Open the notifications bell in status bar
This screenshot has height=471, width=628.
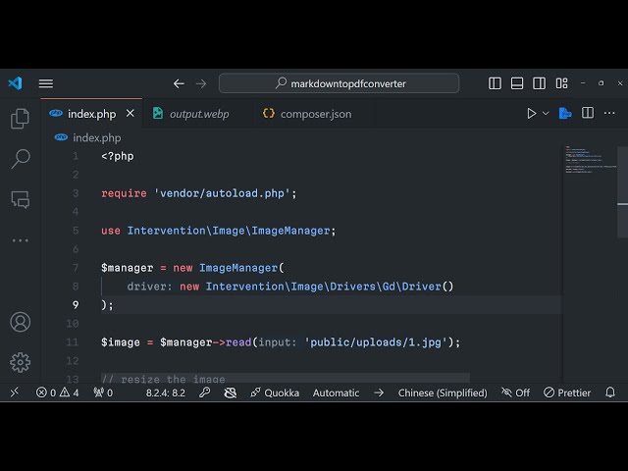coord(610,392)
